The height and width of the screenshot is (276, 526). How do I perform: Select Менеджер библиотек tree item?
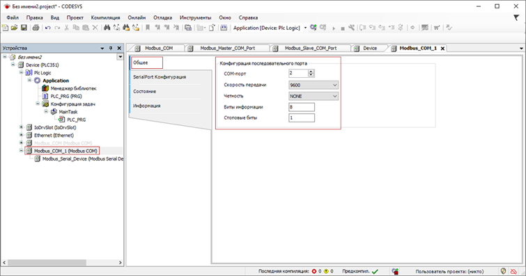pos(73,88)
